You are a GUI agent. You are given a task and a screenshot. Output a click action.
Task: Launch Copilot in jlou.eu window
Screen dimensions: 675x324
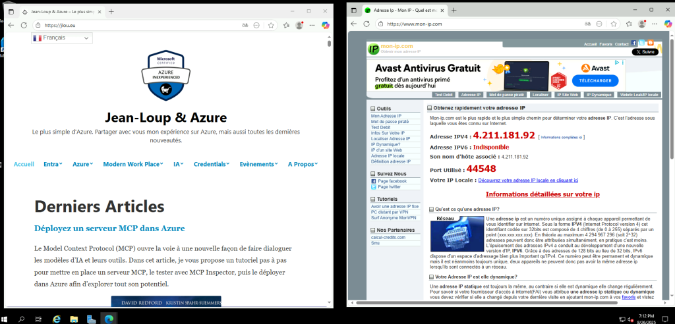pyautogui.click(x=326, y=26)
